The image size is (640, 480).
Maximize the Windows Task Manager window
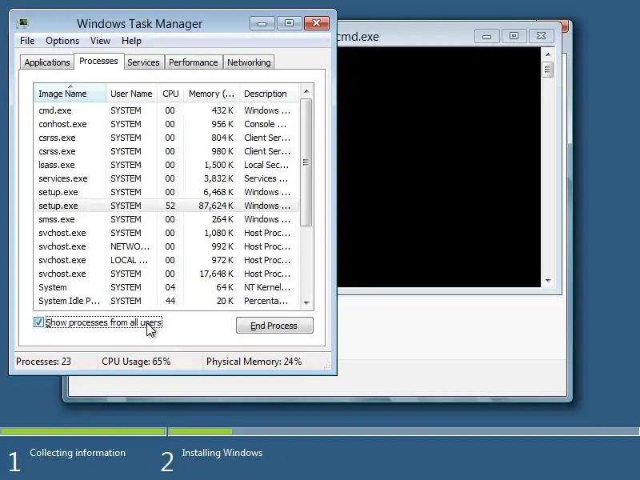point(289,23)
